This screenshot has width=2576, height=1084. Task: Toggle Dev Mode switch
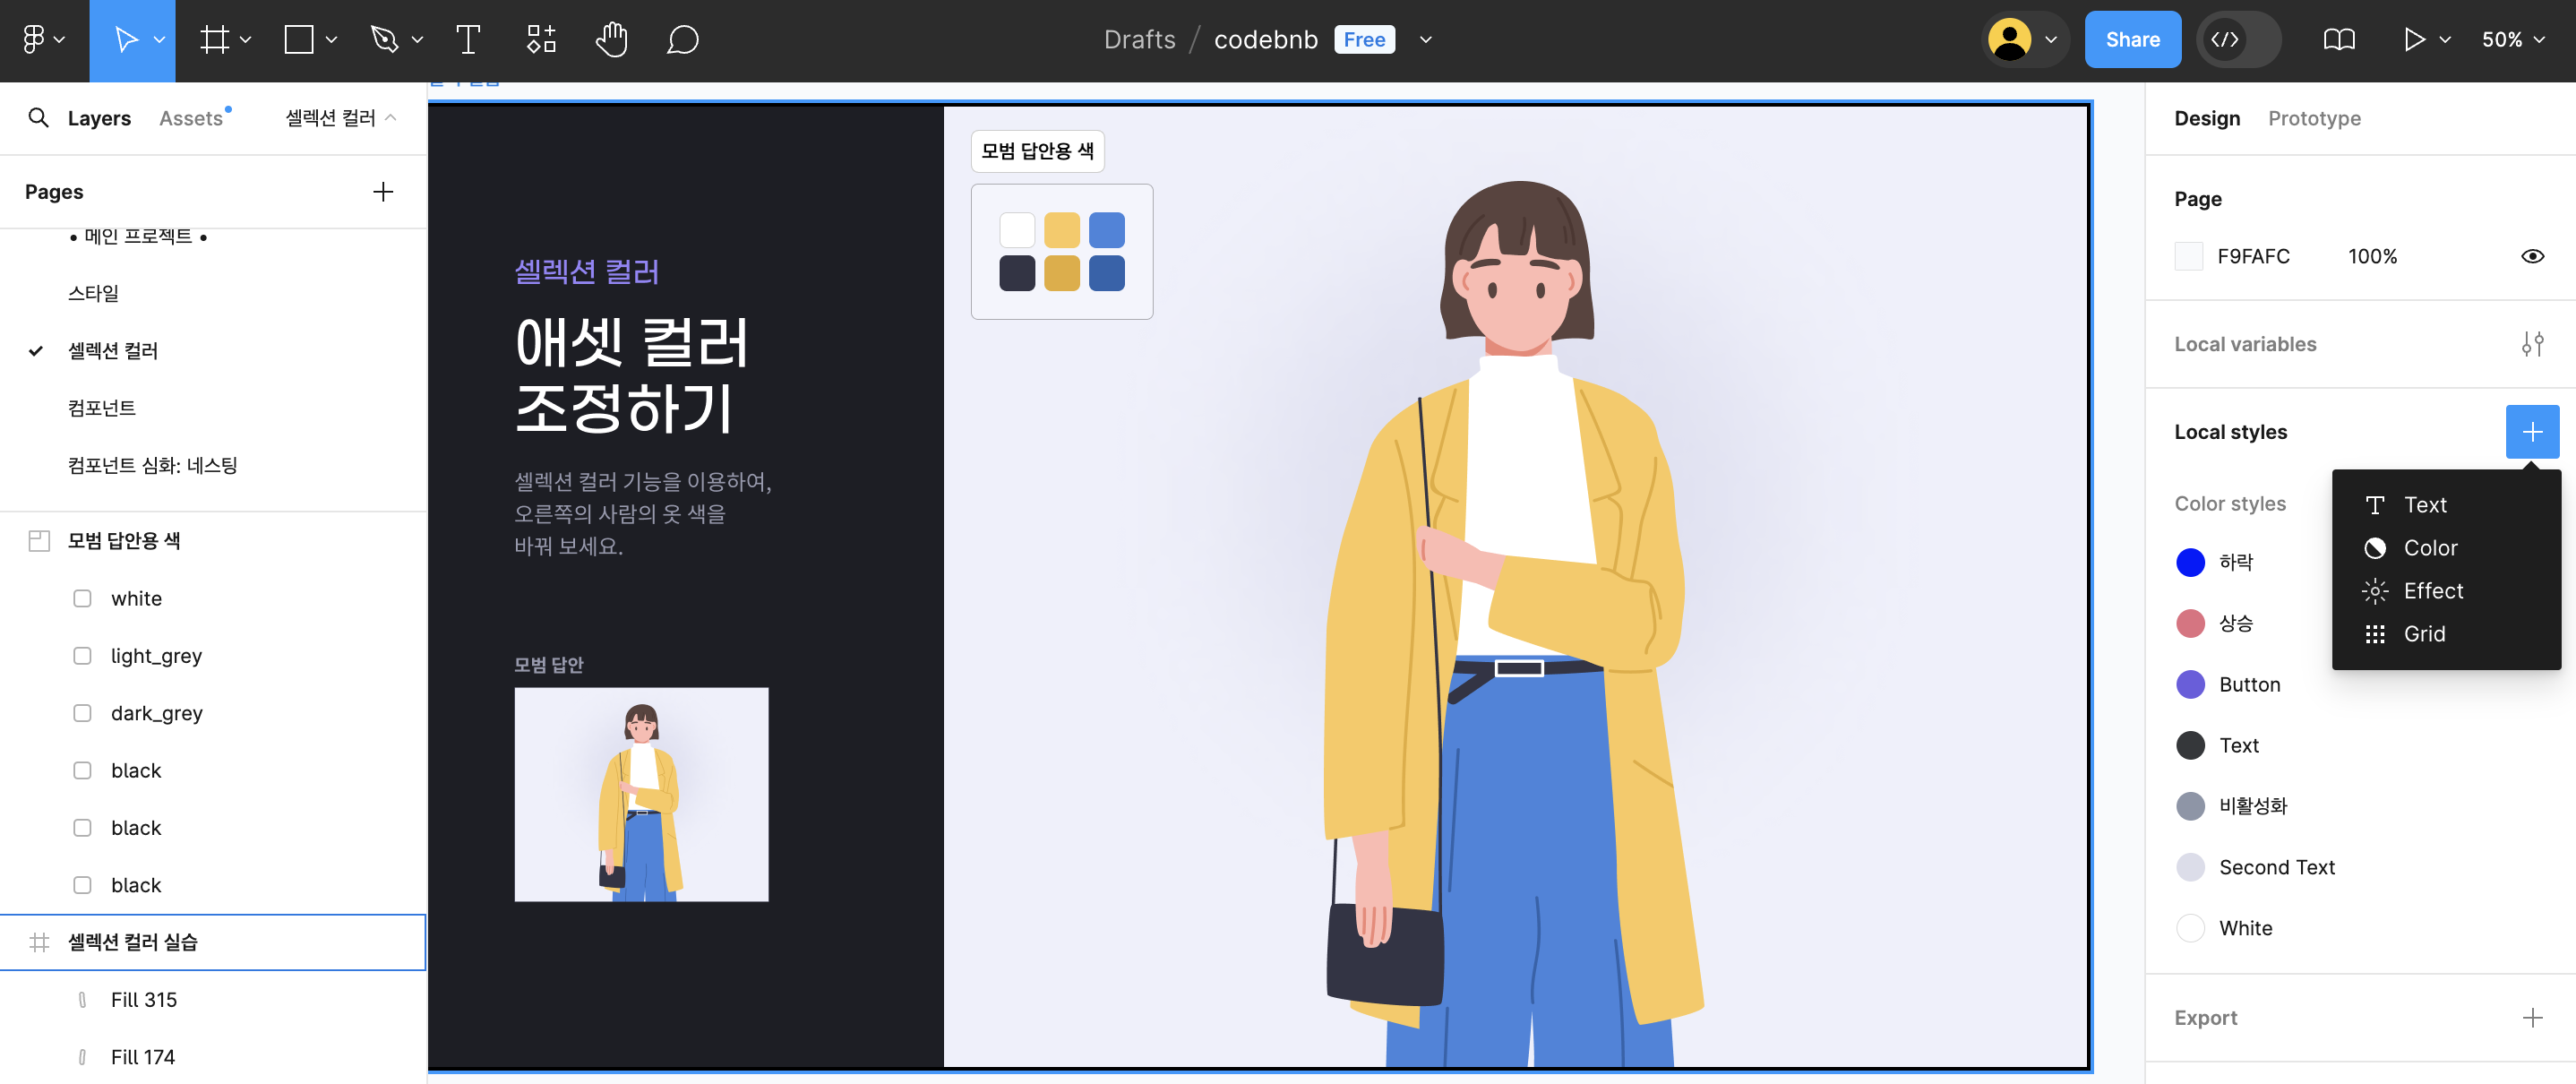point(2238,40)
